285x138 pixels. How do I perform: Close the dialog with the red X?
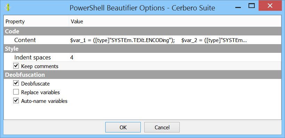pyautogui.click(x=270, y=6)
